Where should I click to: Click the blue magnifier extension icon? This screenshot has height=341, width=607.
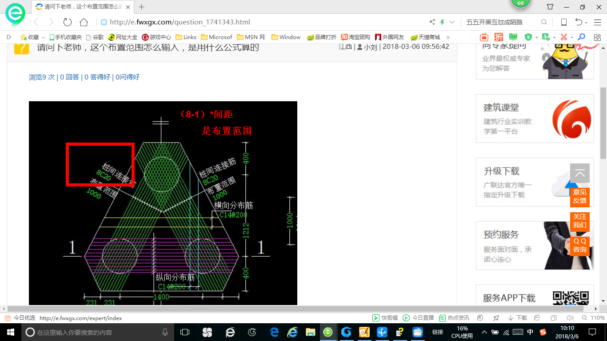[x=581, y=37]
